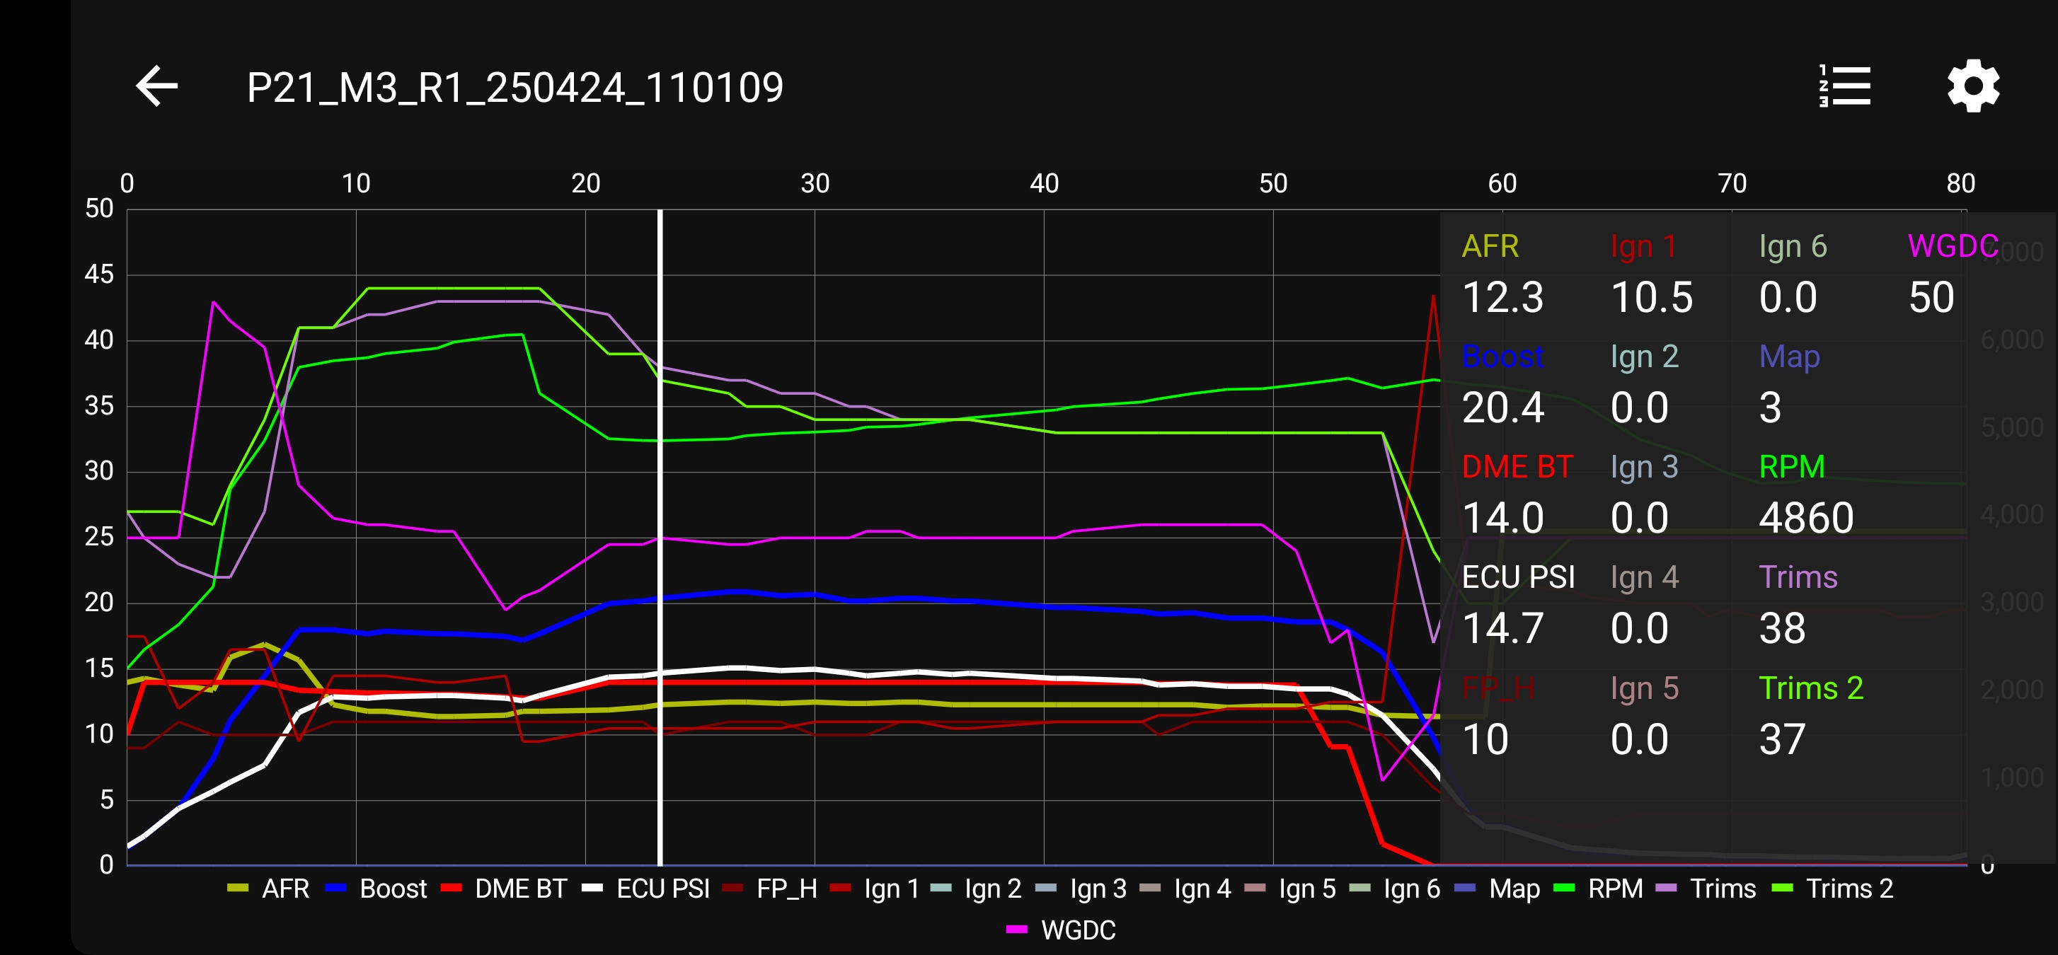Toggle Map legend entry

pyautogui.click(x=1497, y=888)
